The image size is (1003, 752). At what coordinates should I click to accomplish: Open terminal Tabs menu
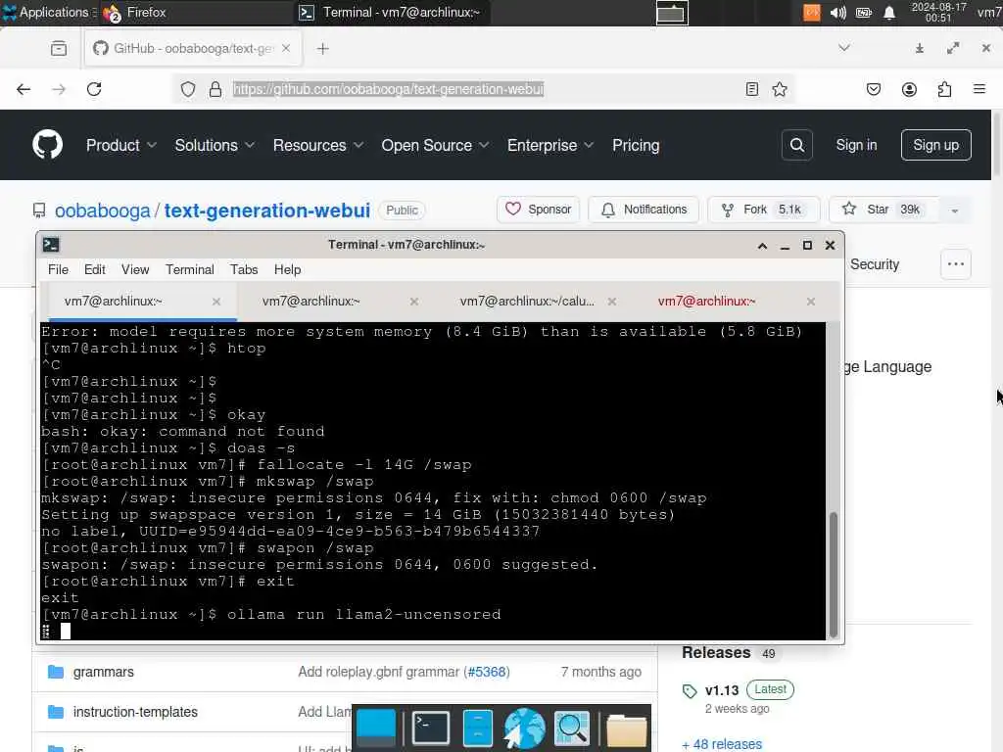tap(244, 270)
